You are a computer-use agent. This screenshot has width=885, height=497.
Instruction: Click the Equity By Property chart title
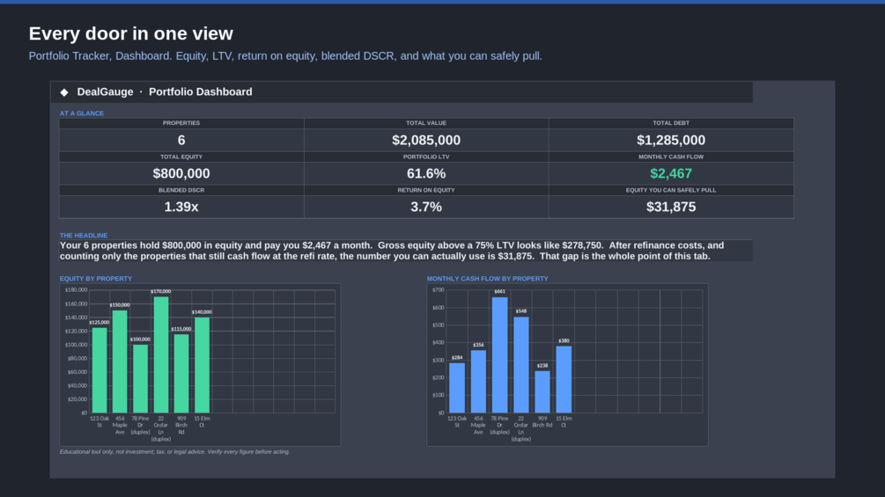click(x=96, y=278)
